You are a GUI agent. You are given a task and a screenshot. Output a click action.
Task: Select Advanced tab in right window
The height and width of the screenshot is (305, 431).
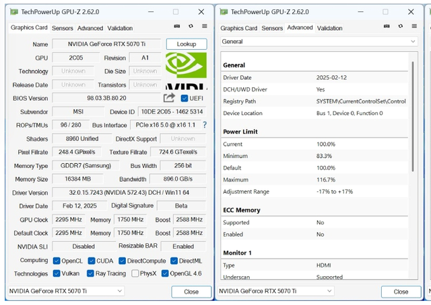pos(300,28)
